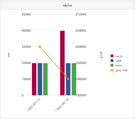The height and width of the screenshot is (119, 135).
Task: Click the عرضه legend label text
Action: click(x=119, y=56)
